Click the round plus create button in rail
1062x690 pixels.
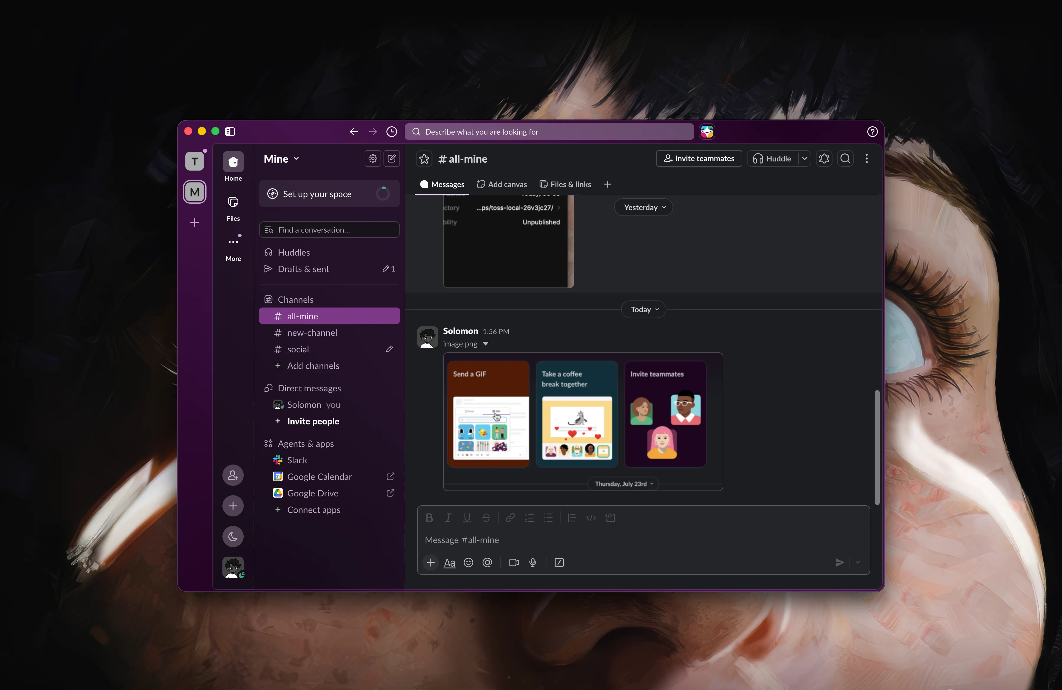click(233, 506)
